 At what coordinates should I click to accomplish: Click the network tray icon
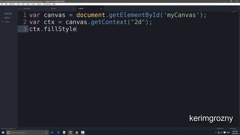click(x=219, y=132)
